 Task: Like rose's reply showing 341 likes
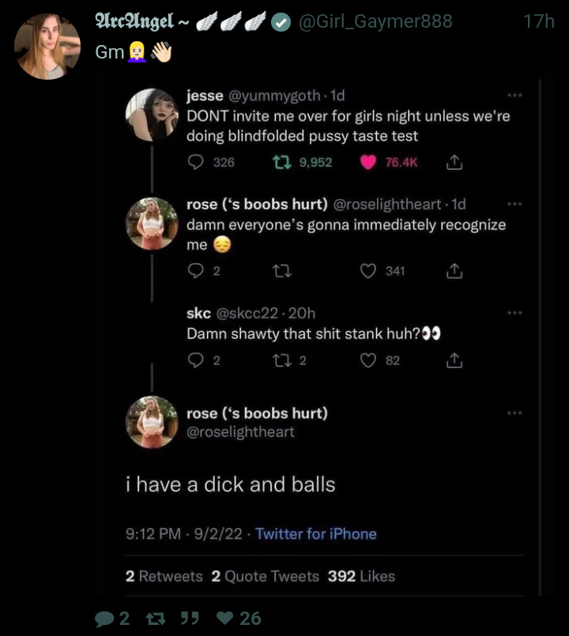[368, 271]
